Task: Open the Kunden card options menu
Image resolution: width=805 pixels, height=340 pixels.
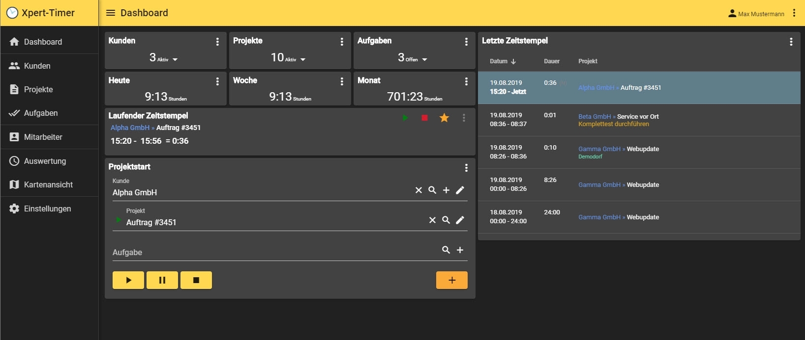Action: 217,42
